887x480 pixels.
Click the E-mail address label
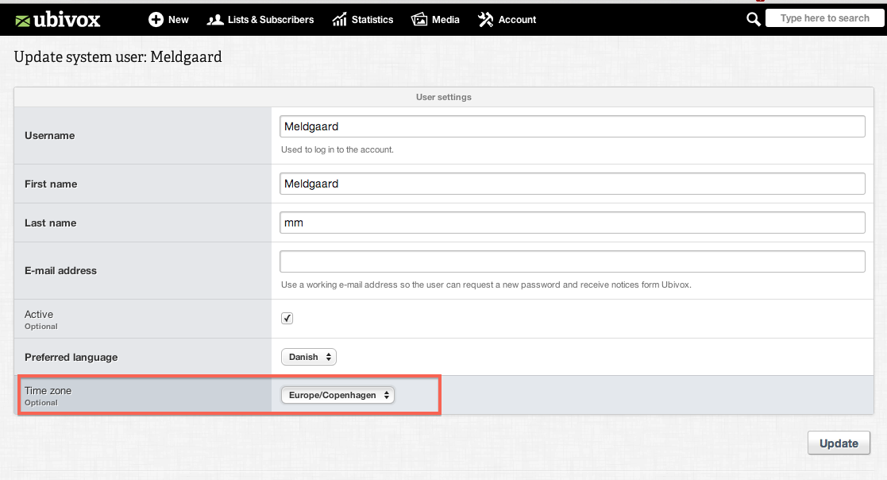[x=60, y=270]
